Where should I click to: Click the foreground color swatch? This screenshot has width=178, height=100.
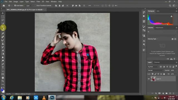tap(2, 90)
